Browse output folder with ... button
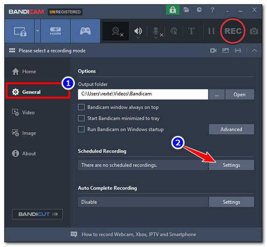 coord(217,95)
